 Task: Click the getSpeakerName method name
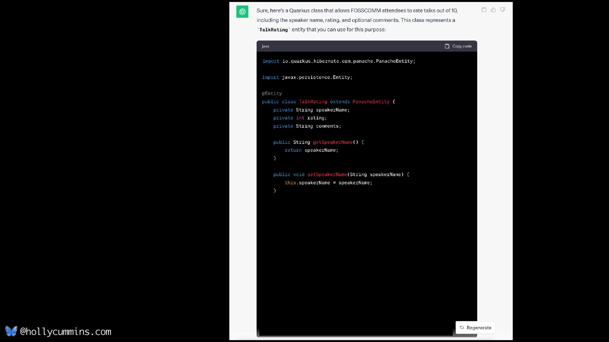332,142
